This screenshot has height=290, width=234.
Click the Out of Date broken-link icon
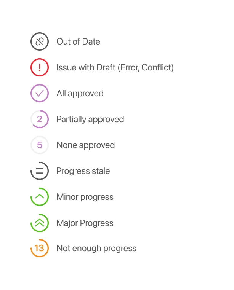40,41
